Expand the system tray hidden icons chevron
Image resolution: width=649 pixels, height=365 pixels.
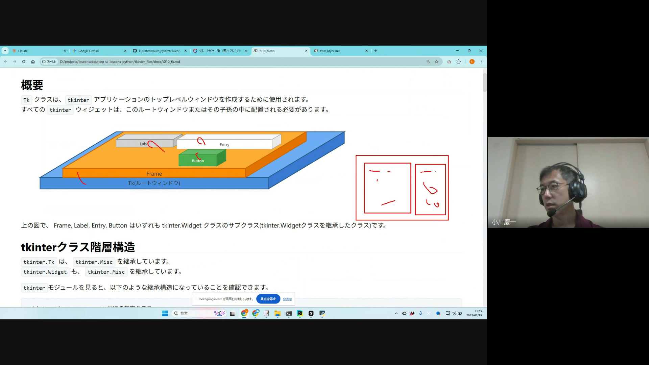tap(396, 313)
